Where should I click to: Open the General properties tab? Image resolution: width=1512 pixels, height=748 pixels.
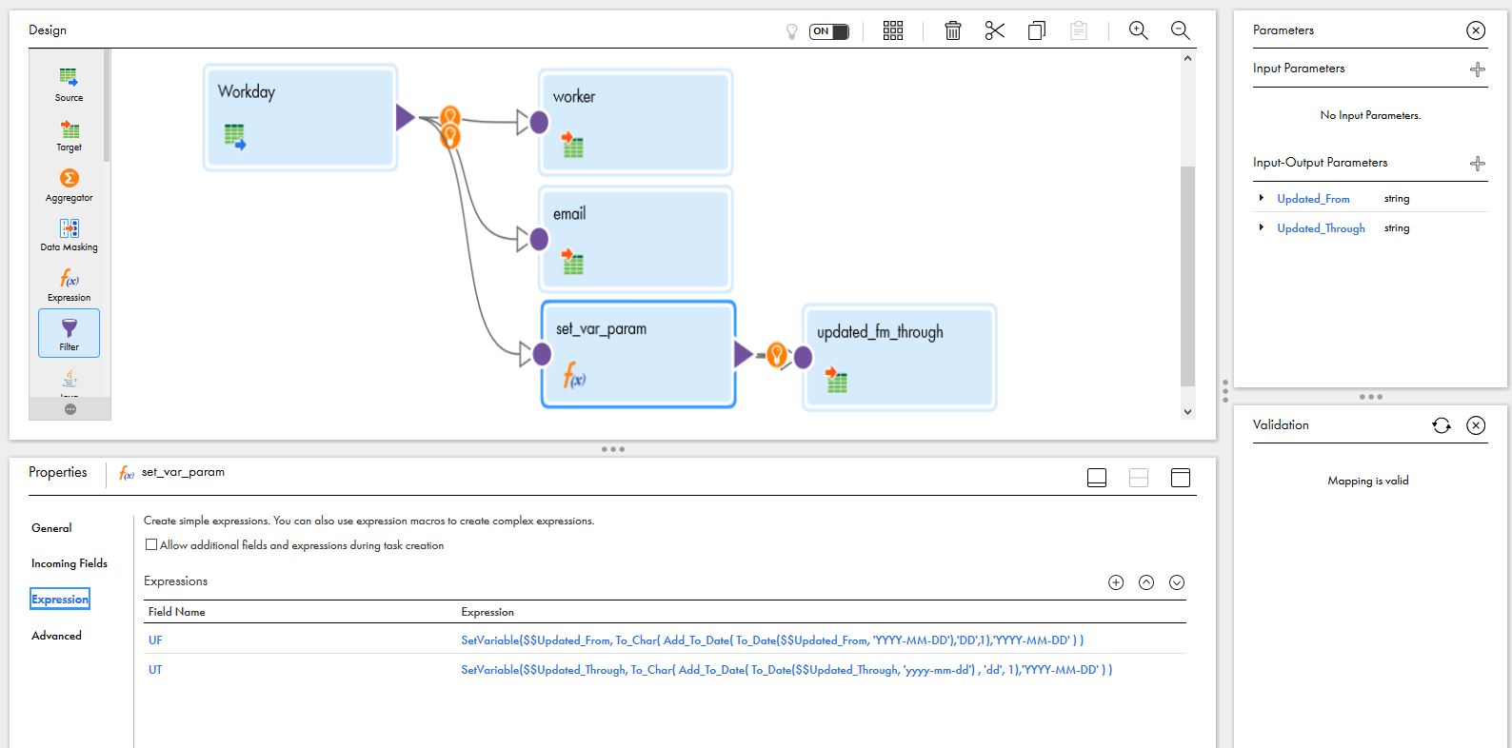point(51,528)
